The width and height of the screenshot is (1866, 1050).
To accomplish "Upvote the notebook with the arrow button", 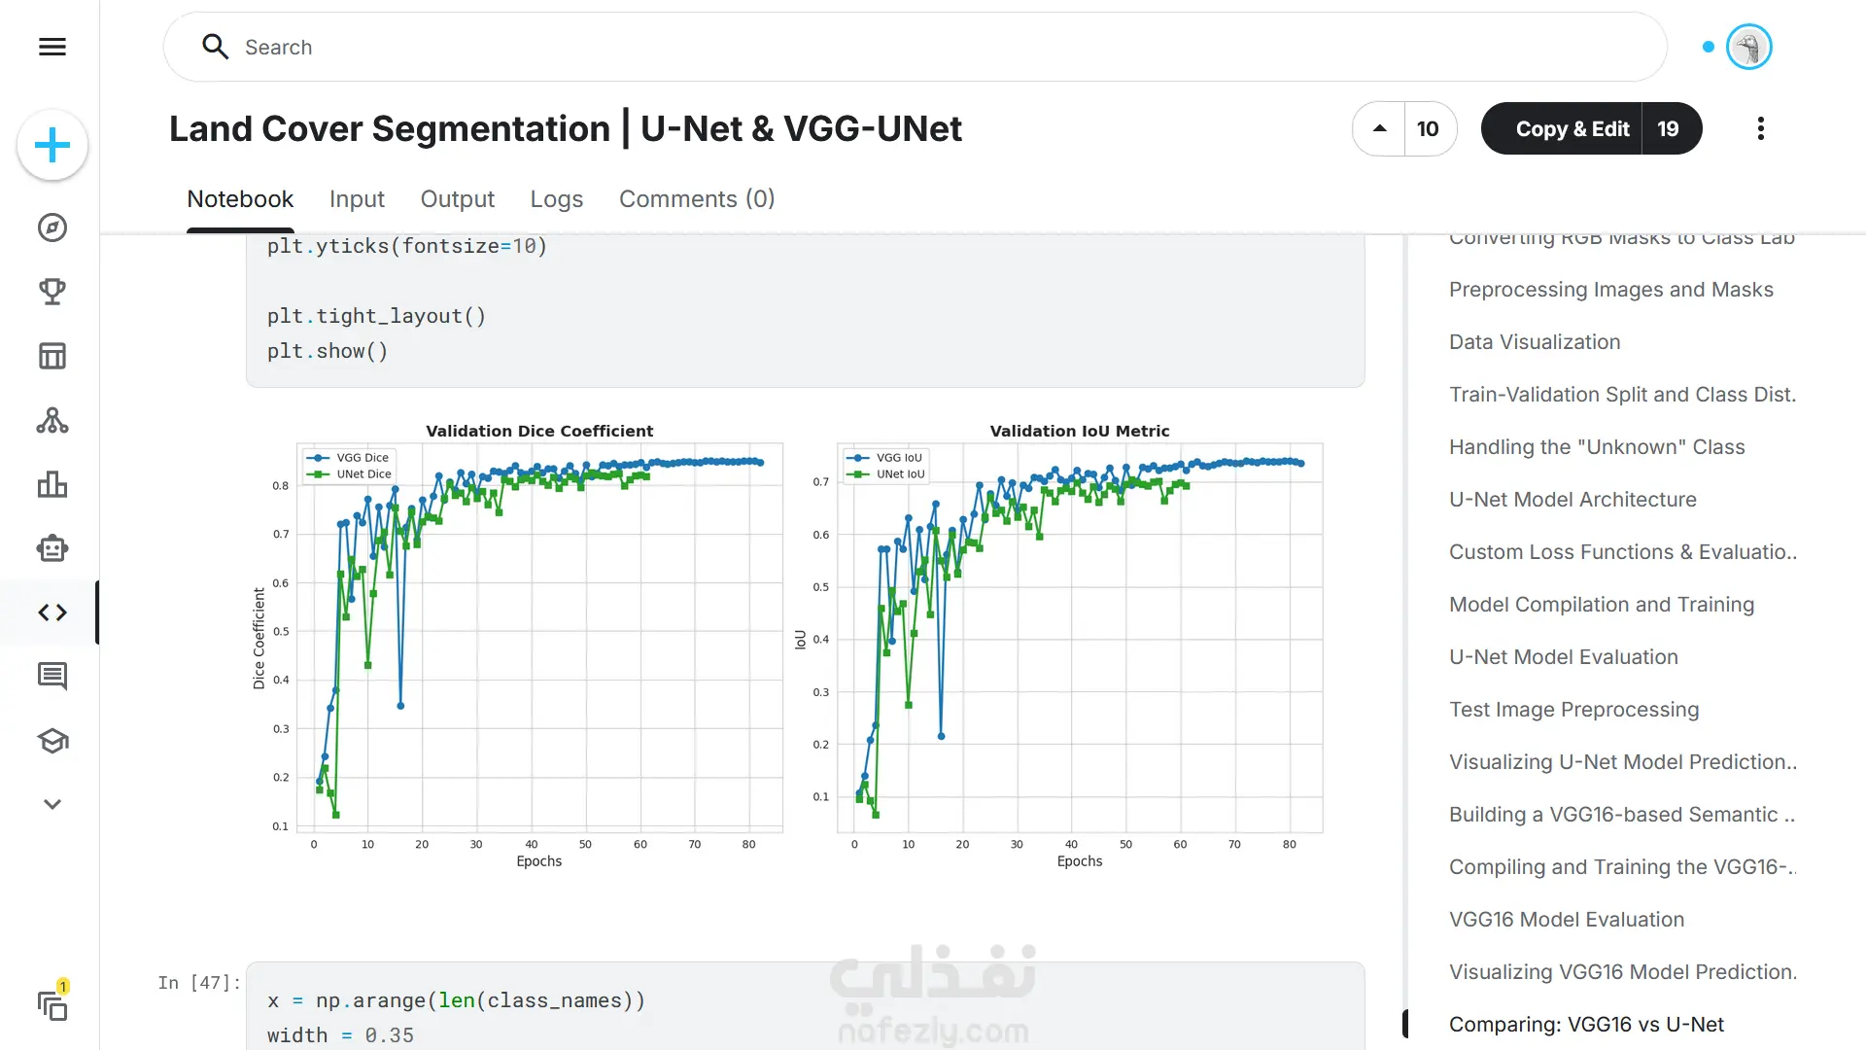I will coord(1379,128).
